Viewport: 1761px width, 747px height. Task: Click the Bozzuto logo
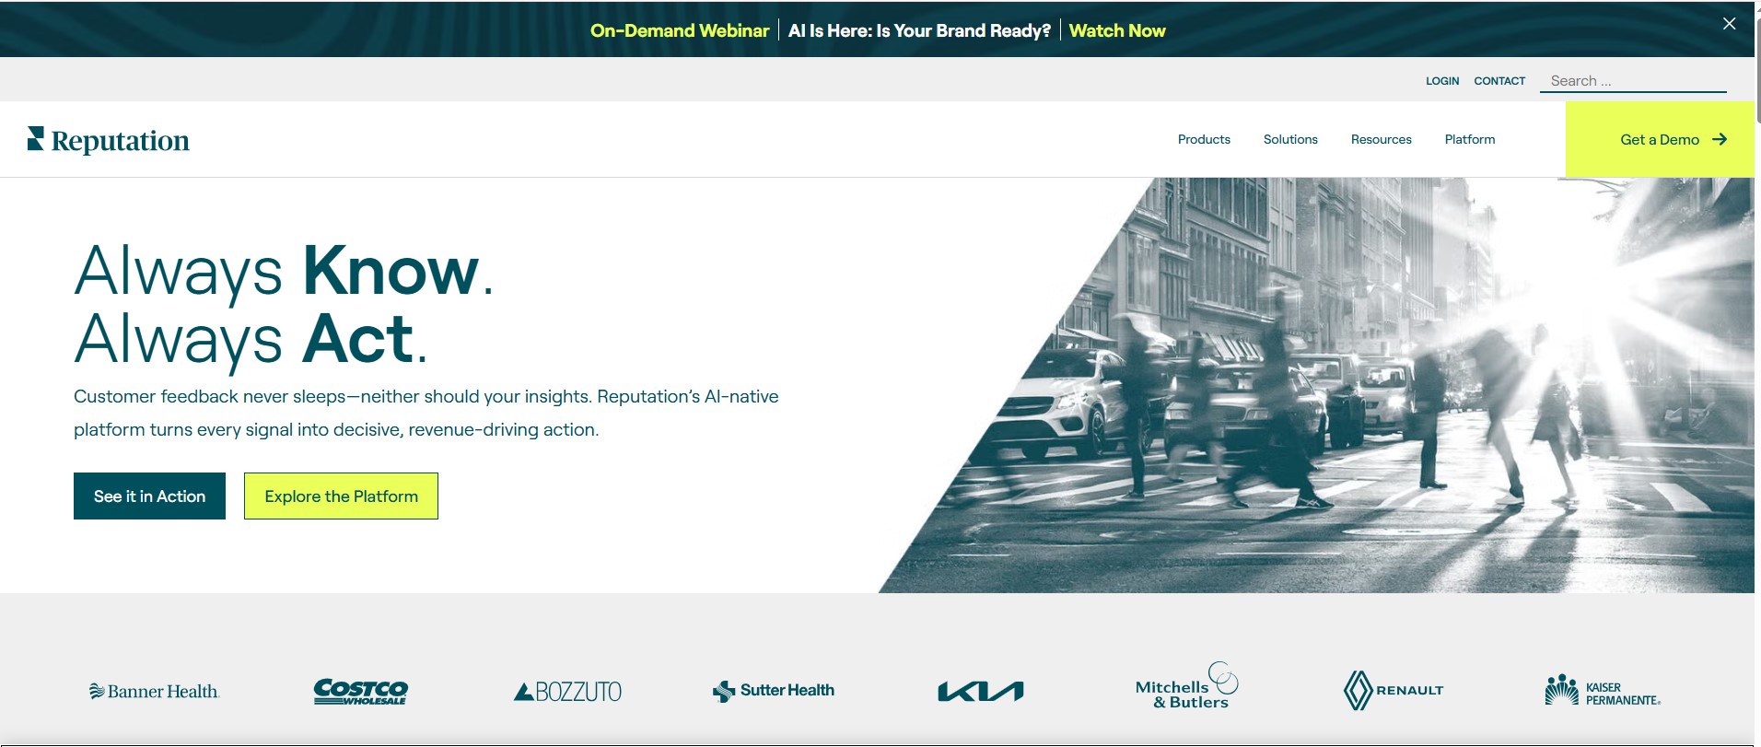[x=567, y=691]
